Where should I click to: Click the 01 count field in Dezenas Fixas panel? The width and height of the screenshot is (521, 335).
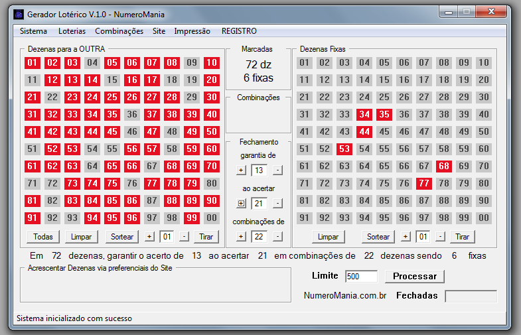coord(423,237)
